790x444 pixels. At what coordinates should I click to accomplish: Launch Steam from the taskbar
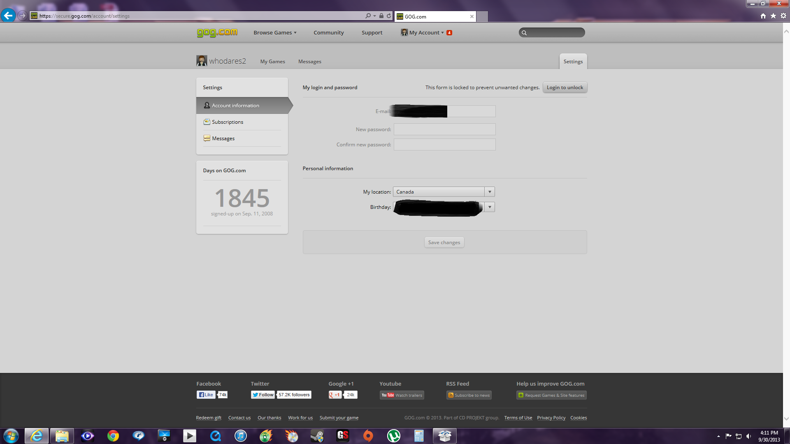pyautogui.click(x=317, y=436)
